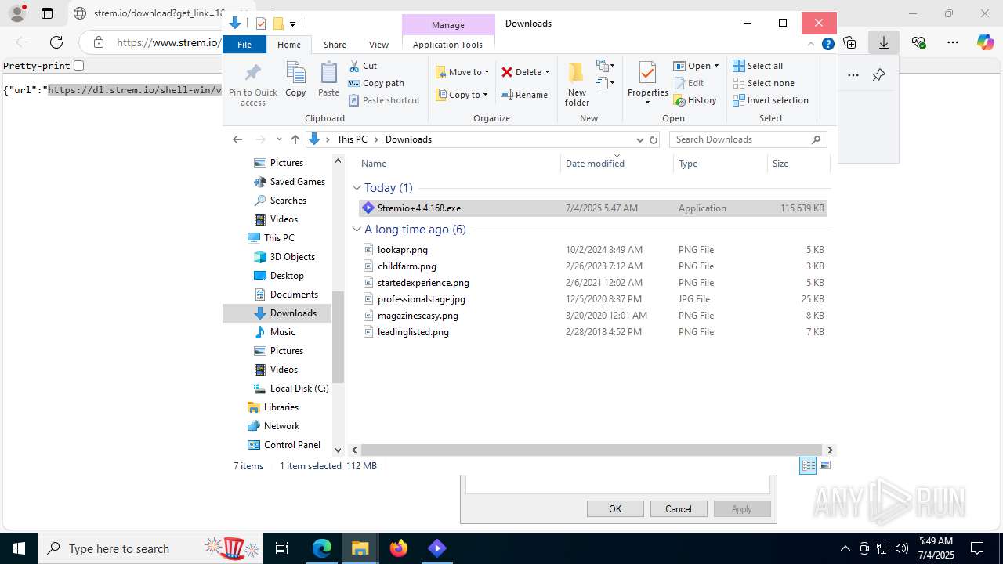Click the Copy ribbon icon
1003x564 pixels.
295,80
